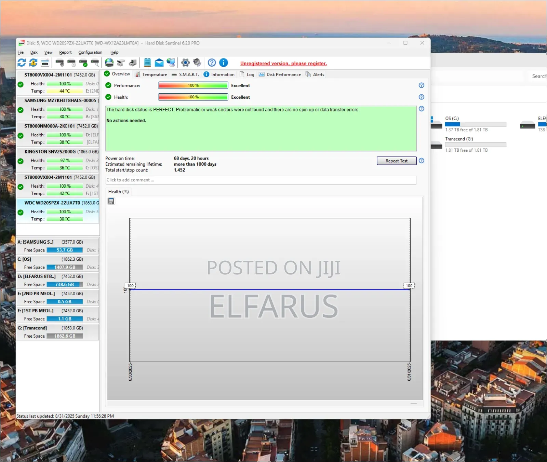Open settings via gear toolbar icon
The image size is (547, 462).
click(185, 63)
